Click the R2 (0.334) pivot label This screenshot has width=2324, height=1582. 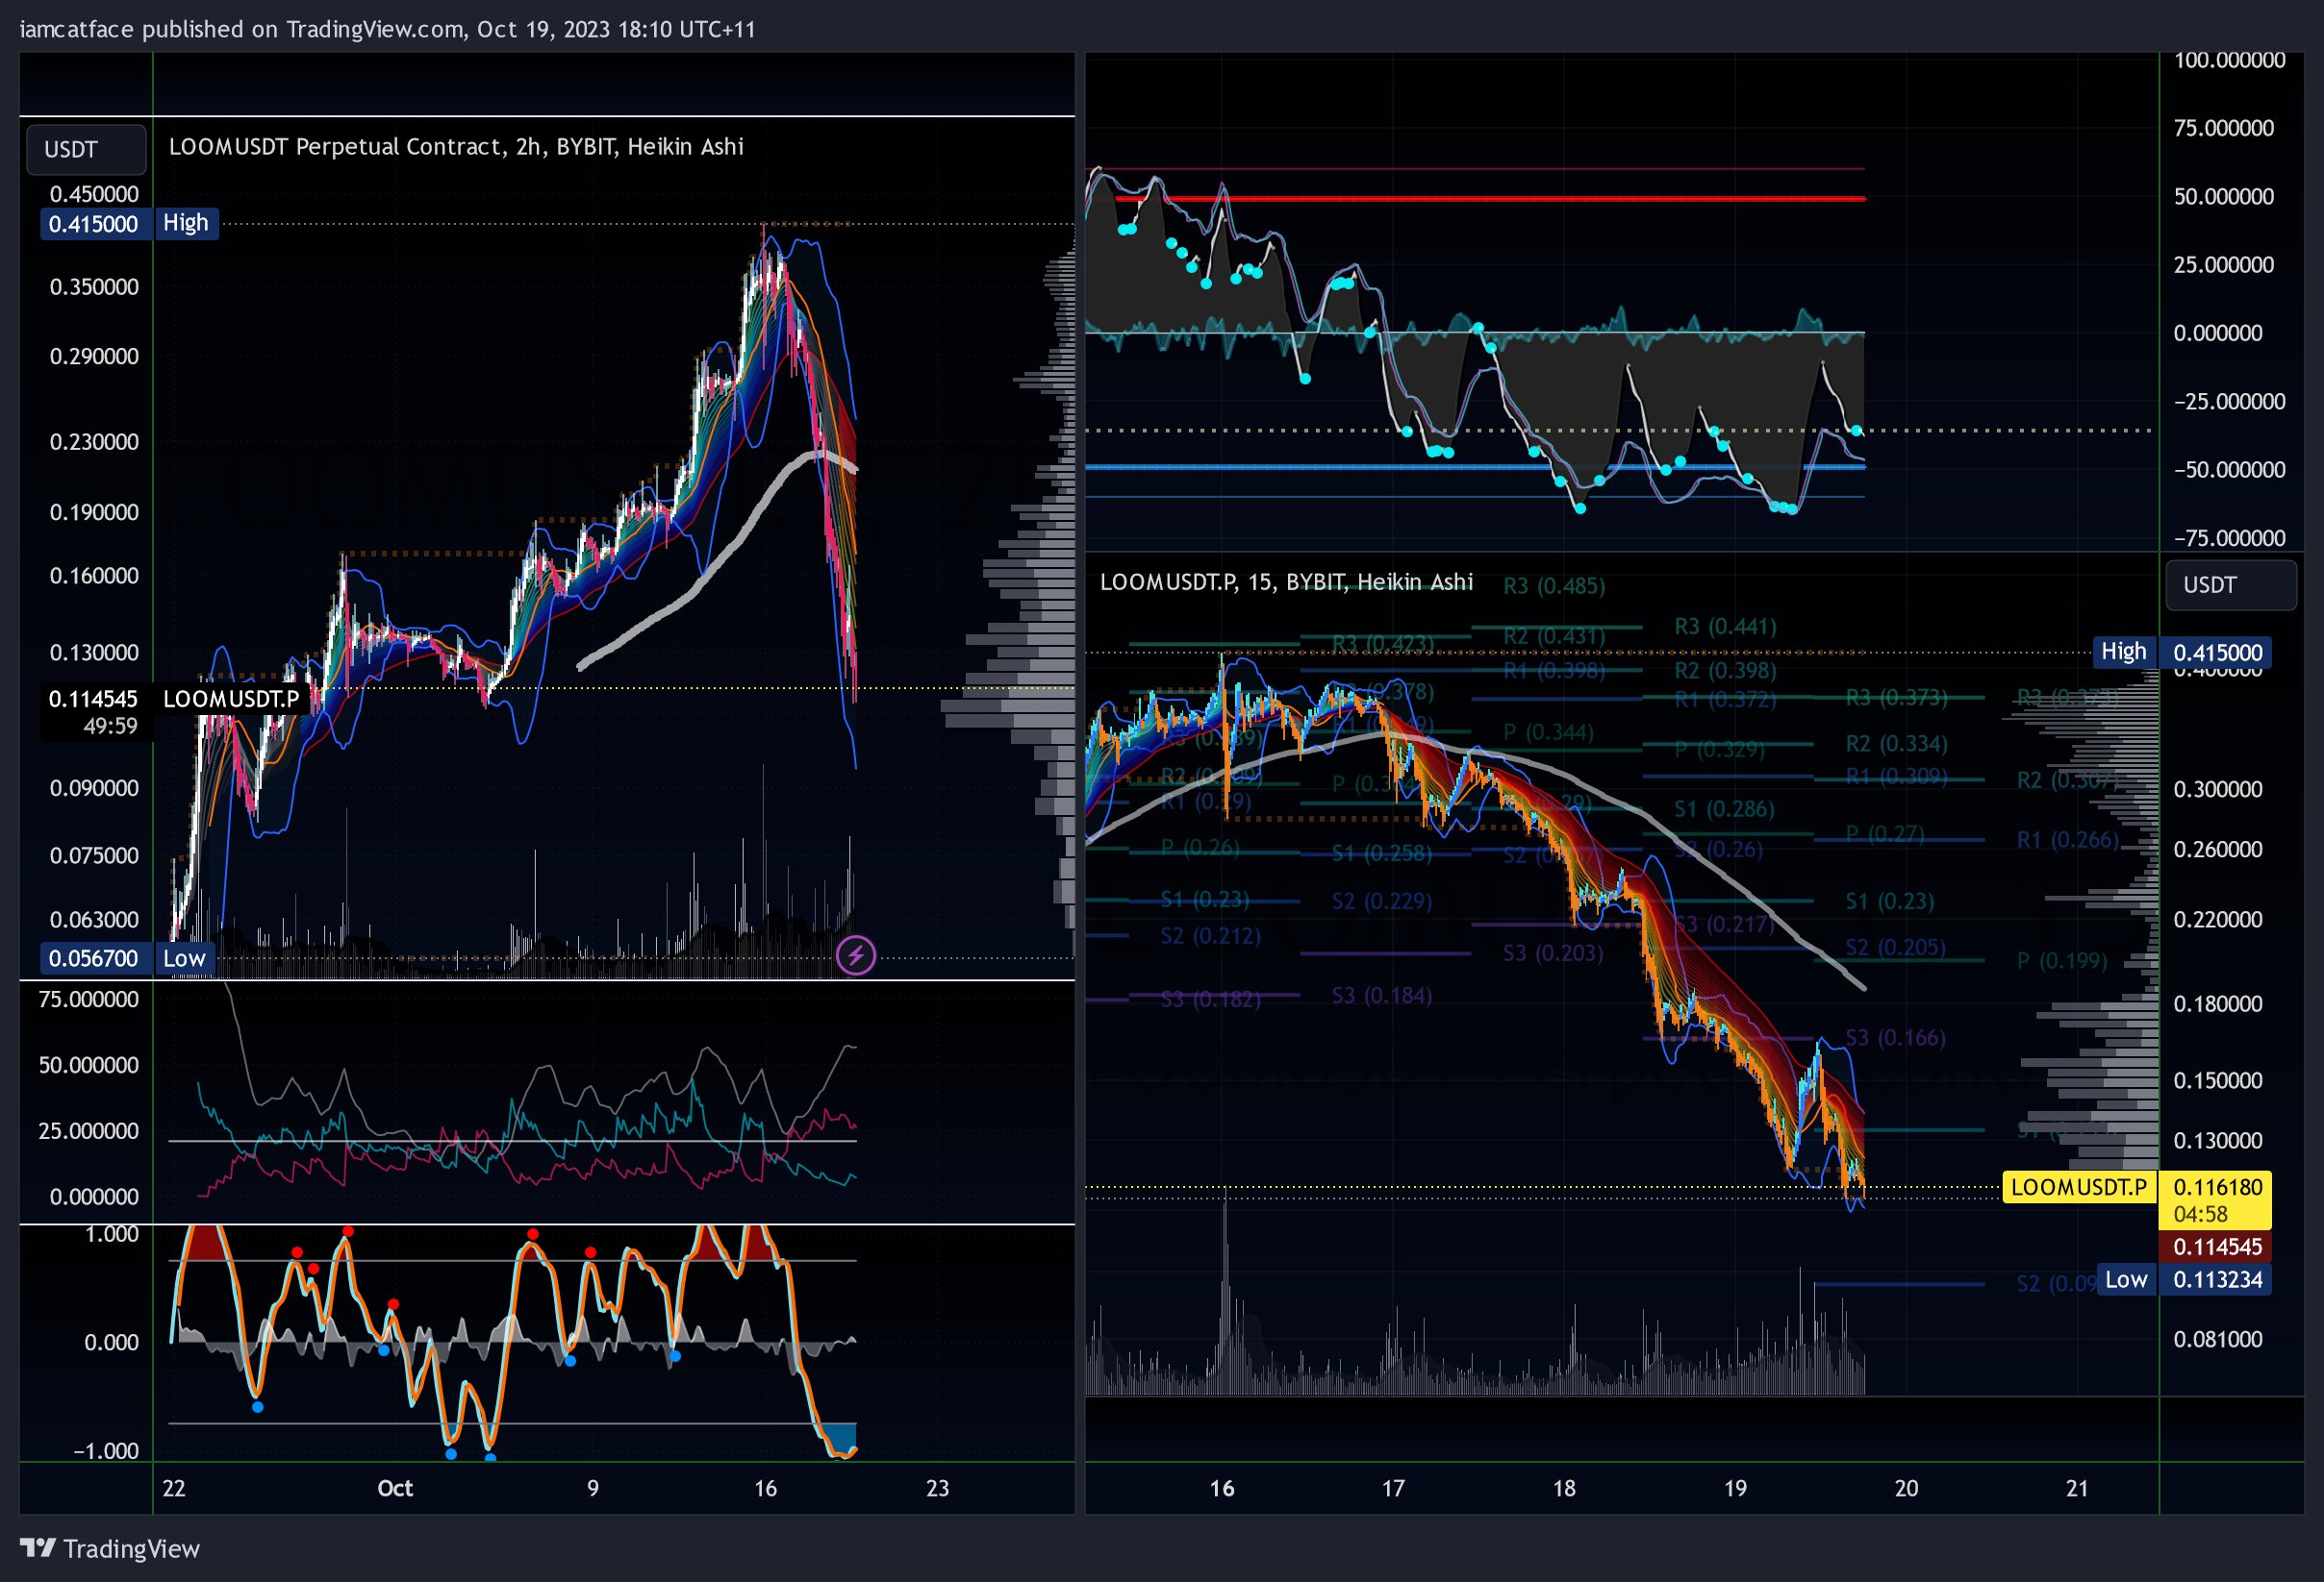(x=1896, y=744)
